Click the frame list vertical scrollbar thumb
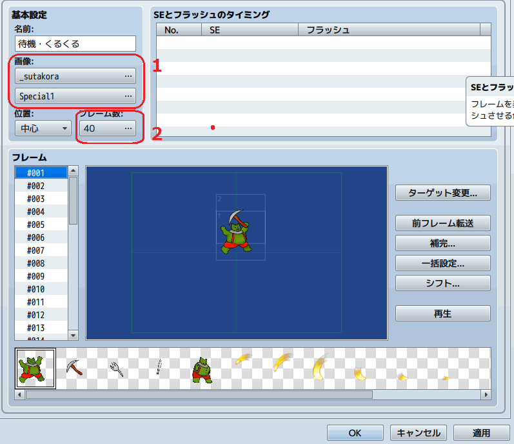The height and width of the screenshot is (444, 514). pos(73,201)
